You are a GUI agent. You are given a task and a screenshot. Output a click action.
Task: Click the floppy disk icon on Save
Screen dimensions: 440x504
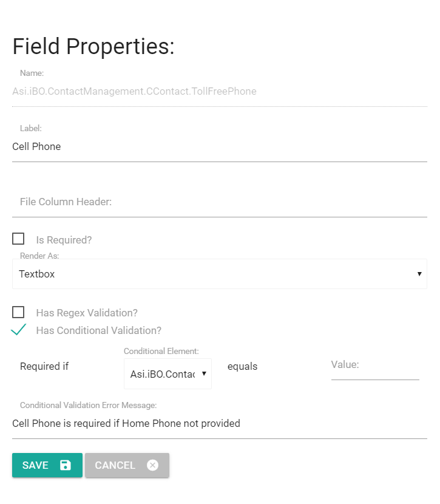[x=66, y=465]
